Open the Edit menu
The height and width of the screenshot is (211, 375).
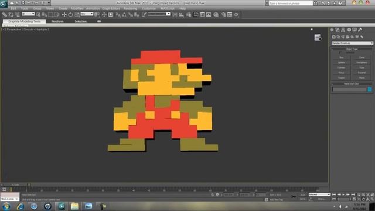(x=13, y=8)
